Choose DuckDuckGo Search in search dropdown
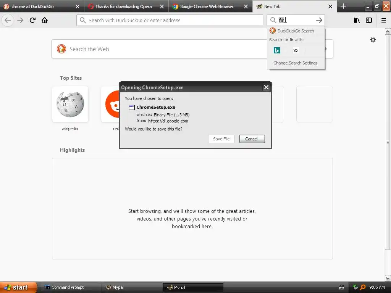Image resolution: width=391 pixels, height=293 pixels. [296, 31]
